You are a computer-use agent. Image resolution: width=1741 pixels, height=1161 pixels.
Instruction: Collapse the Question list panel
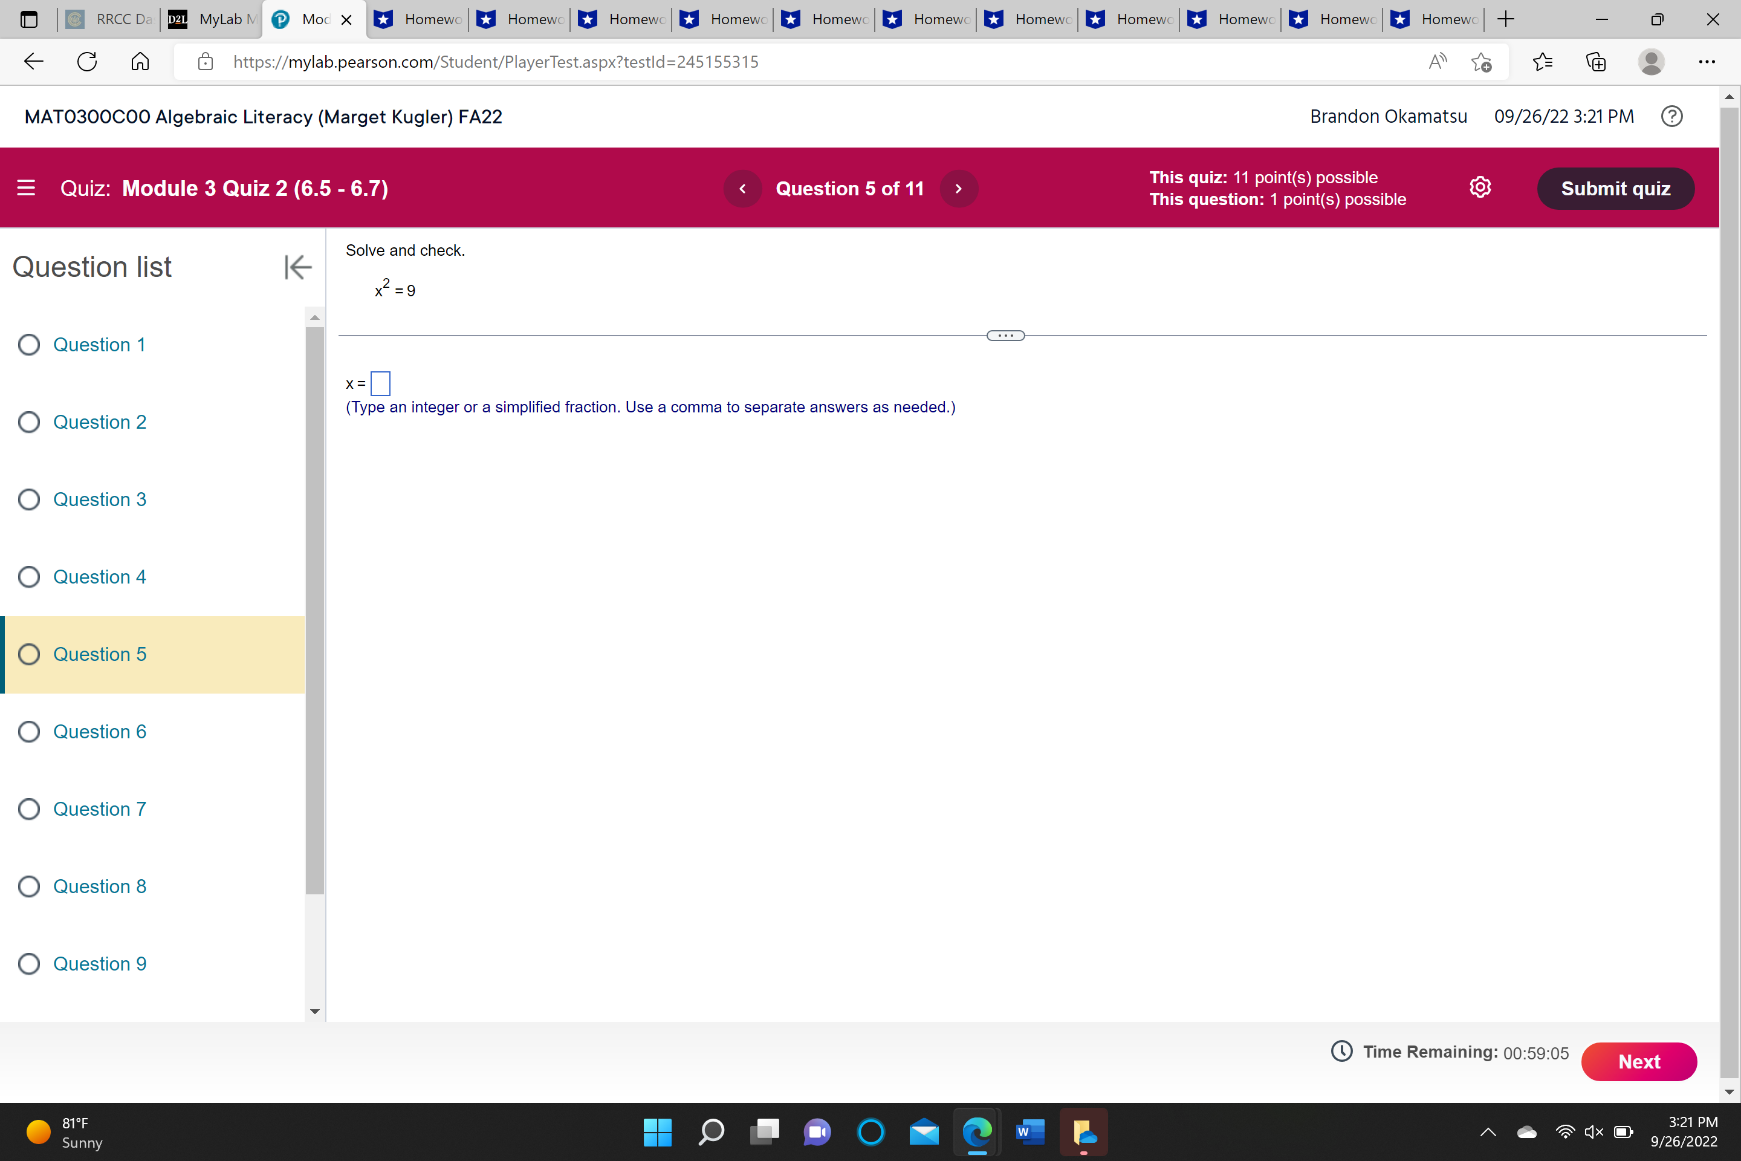point(297,267)
